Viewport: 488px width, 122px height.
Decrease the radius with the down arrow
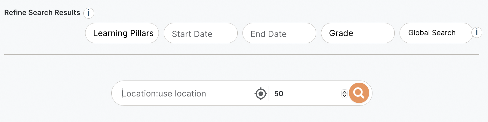tap(344, 96)
